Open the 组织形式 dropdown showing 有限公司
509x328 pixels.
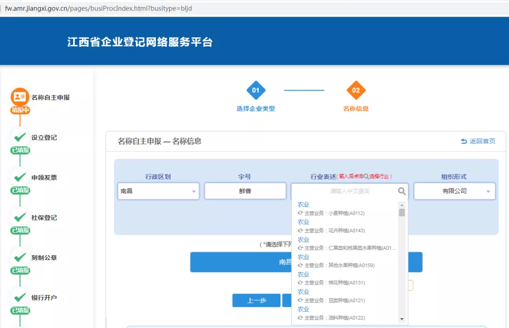(x=454, y=191)
